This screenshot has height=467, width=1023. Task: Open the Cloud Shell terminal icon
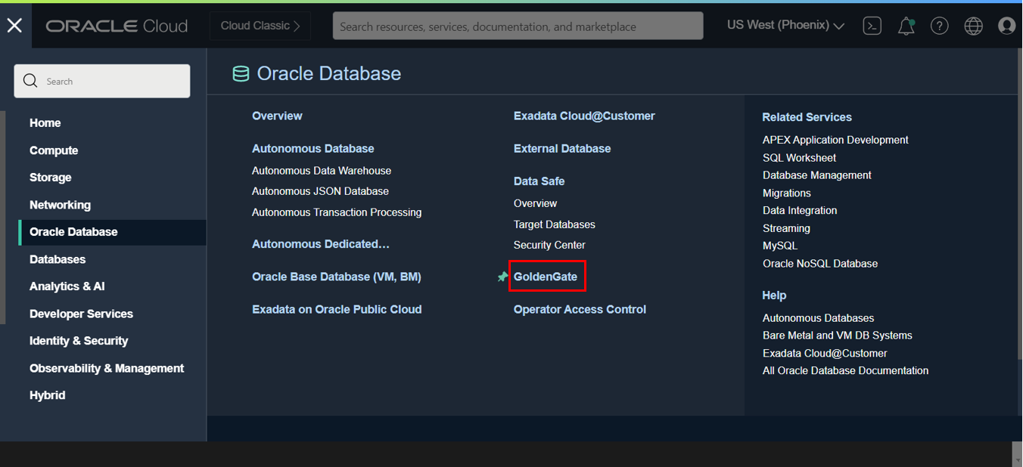(872, 25)
